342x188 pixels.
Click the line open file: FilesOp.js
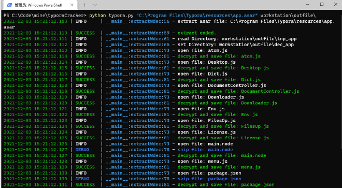tap(207, 120)
